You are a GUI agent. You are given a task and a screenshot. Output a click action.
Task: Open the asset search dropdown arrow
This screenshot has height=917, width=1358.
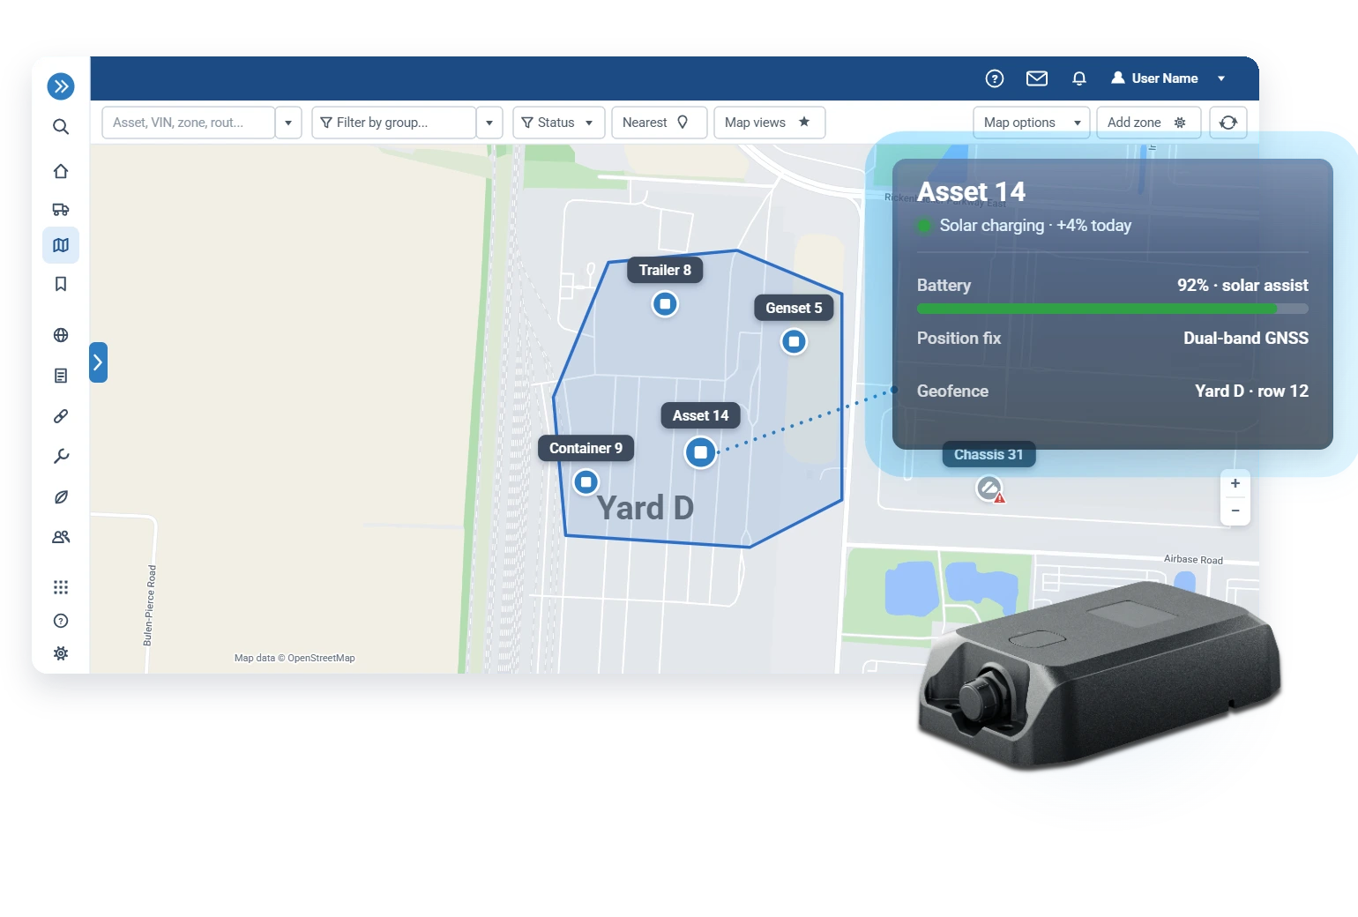(x=288, y=123)
